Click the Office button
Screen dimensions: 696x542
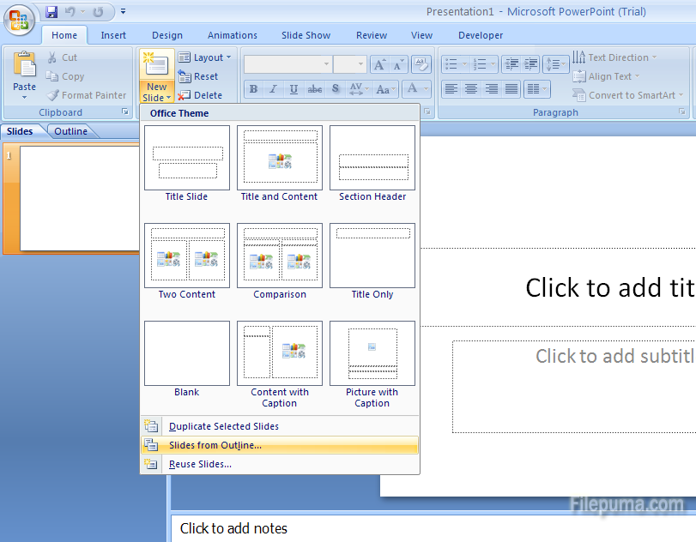coord(18,18)
